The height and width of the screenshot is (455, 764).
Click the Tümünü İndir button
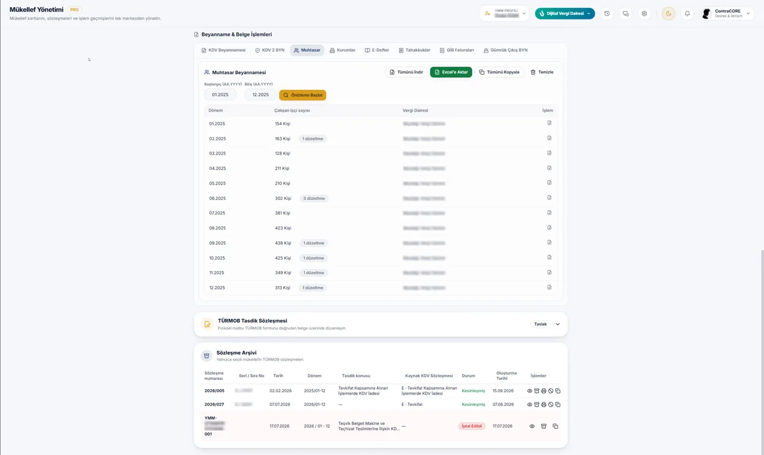(406, 72)
